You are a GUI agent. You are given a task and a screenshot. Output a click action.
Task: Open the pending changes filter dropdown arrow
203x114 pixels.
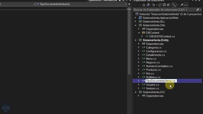click(157, 5)
